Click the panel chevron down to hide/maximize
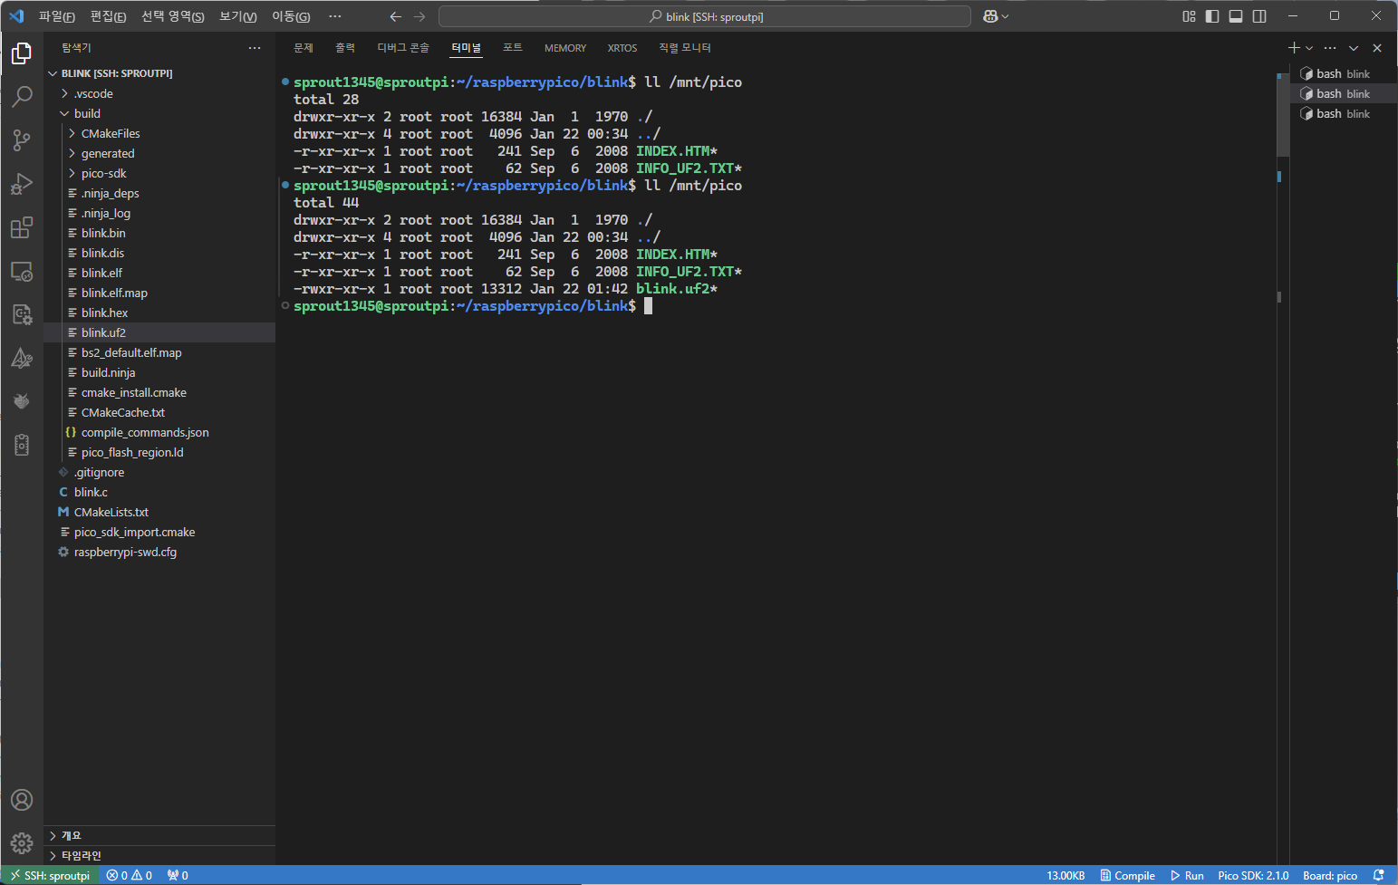This screenshot has height=885, width=1398. tap(1354, 48)
